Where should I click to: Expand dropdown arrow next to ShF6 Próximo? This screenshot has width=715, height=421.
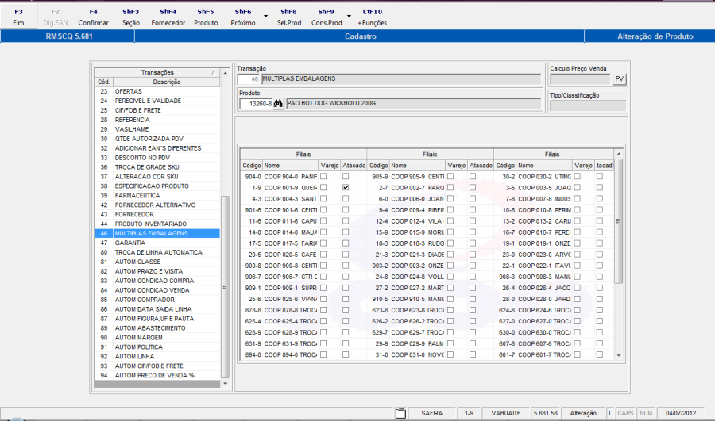pos(265,17)
